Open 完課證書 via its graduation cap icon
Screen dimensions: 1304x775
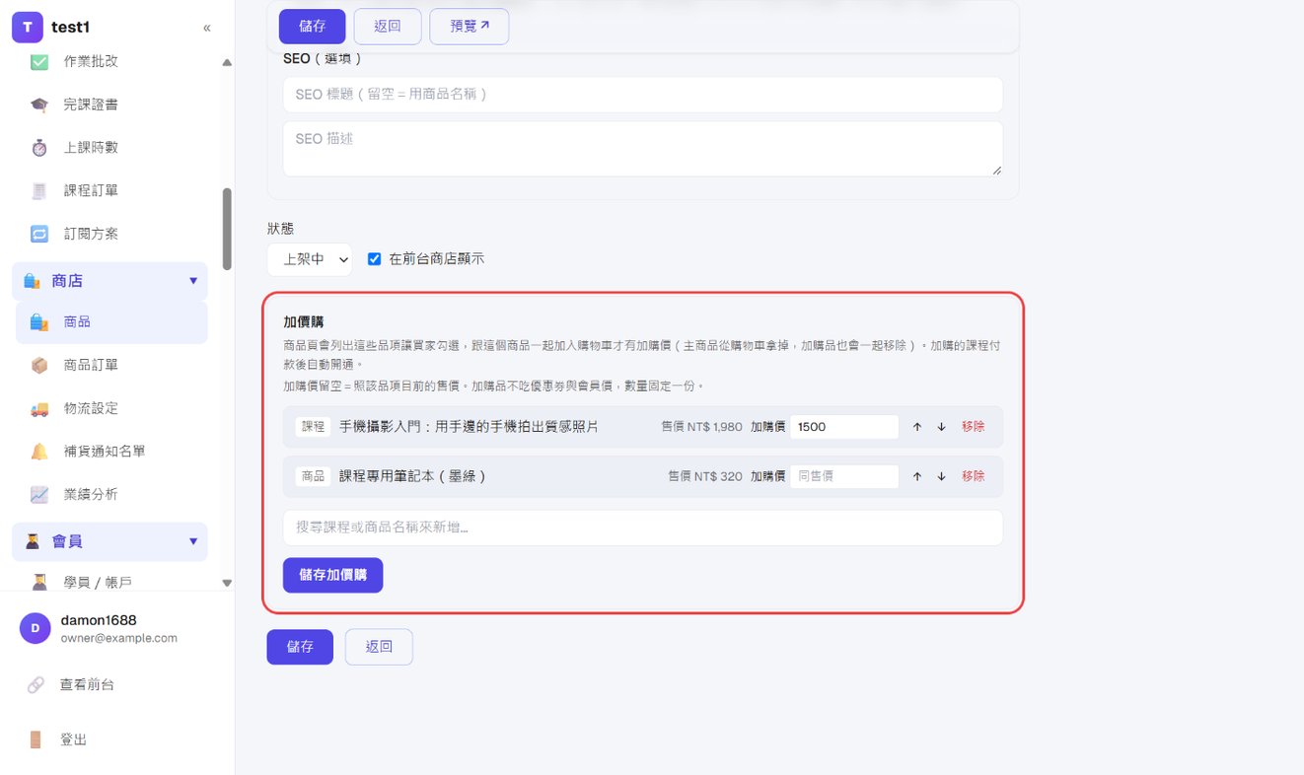click(x=39, y=105)
